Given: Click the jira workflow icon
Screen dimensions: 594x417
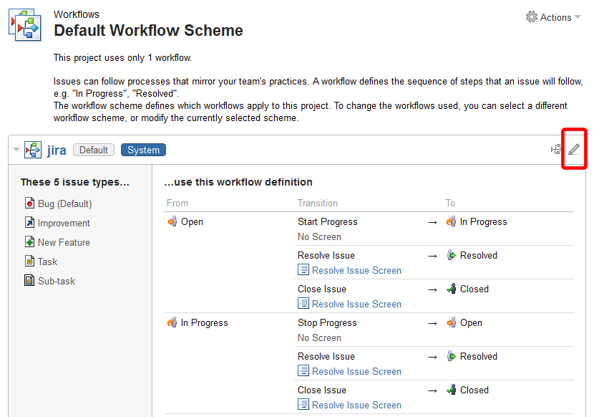Looking at the screenshot, I should (x=33, y=150).
